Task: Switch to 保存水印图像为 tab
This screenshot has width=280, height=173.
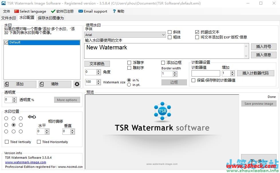Action: pyautogui.click(x=51, y=18)
